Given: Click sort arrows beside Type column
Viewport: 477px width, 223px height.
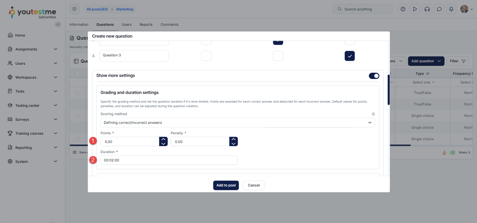Looking at the screenshot, I should (x=428, y=74).
